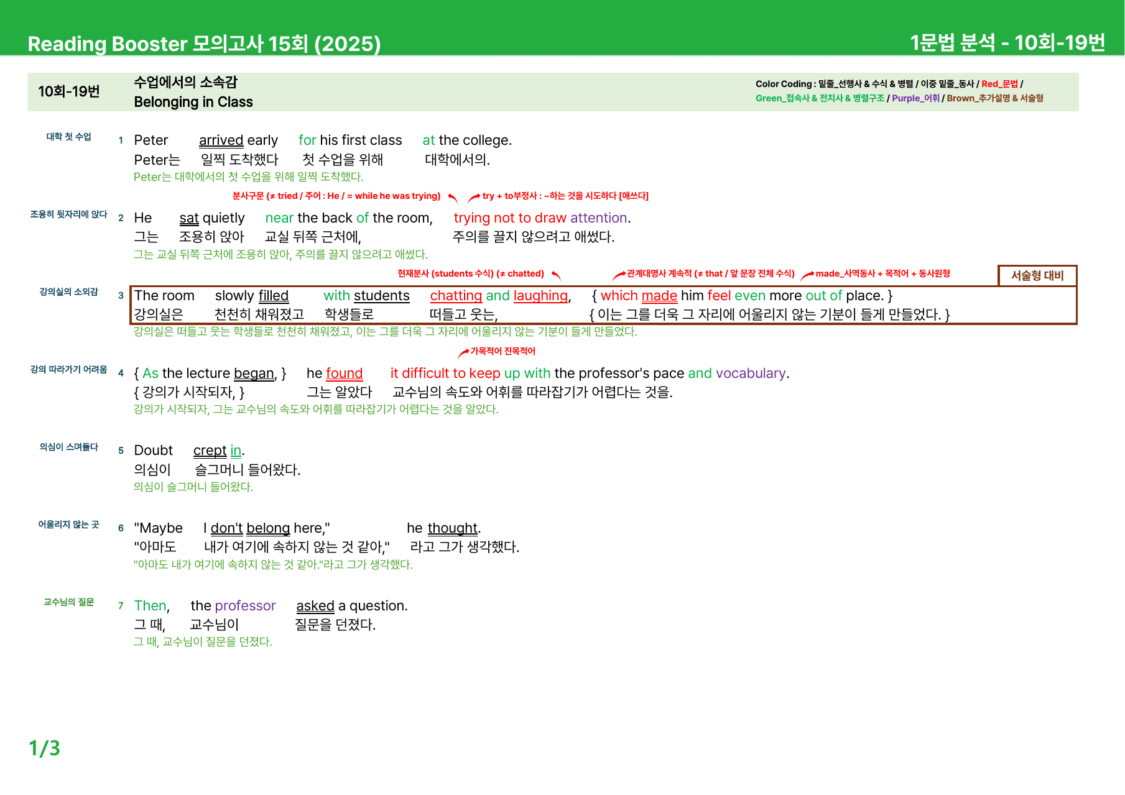Click the 'Belonging in Class' title
Image resolution: width=1125 pixels, height=795 pixels.
[193, 102]
